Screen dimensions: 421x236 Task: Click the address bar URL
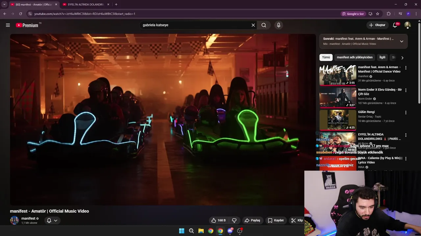[85, 14]
